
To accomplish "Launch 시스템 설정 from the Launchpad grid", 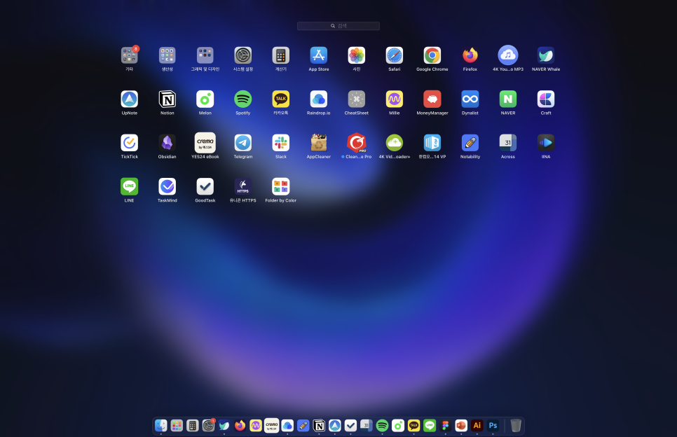I will [x=243, y=55].
